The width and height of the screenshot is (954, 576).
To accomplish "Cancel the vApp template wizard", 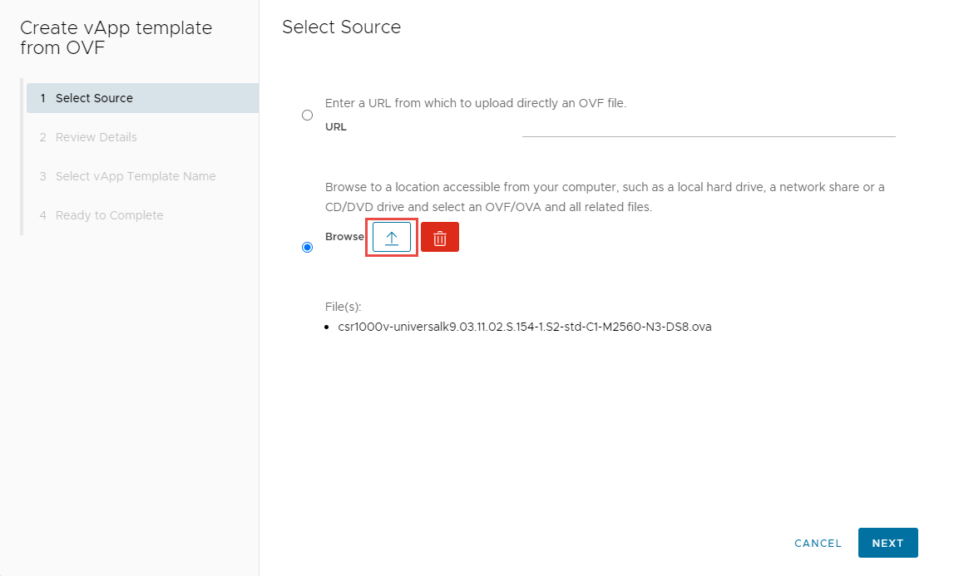I will click(x=818, y=544).
